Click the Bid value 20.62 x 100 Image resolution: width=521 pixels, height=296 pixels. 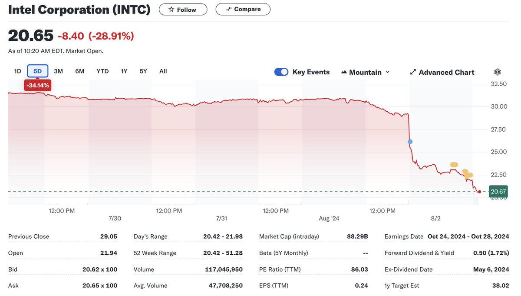[x=100, y=269]
